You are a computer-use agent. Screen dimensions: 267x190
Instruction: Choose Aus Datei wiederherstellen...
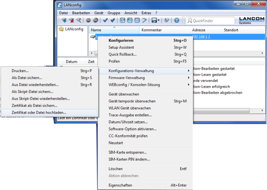(x=50, y=85)
